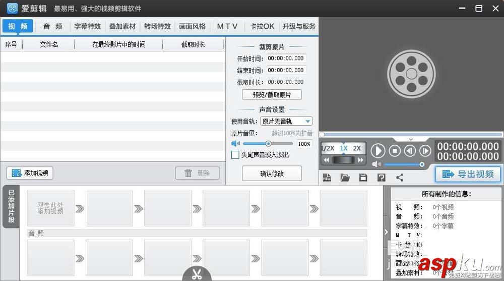Mute via the 原片音量 speaker icon
This screenshot has width=504, height=281.
(x=235, y=144)
